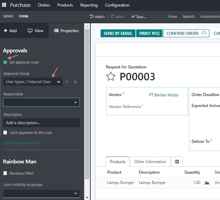Open the Automations option
The height and width of the screenshot is (200, 220).
coord(210,16)
